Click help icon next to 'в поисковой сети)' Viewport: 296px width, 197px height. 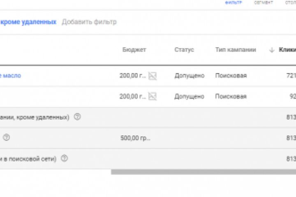64,158
